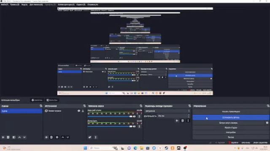Open advanced audio properties in the mixer footer
270x151 pixels.
(90, 137)
